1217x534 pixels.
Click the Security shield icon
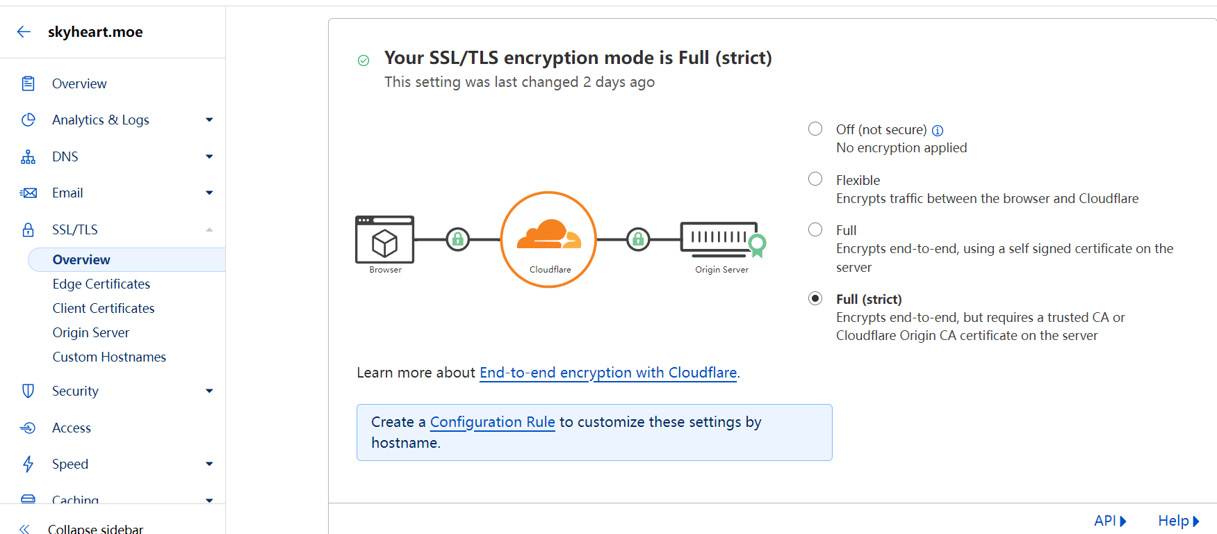(28, 391)
